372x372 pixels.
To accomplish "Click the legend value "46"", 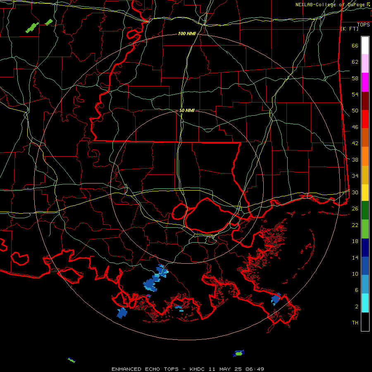I will (x=355, y=127).
